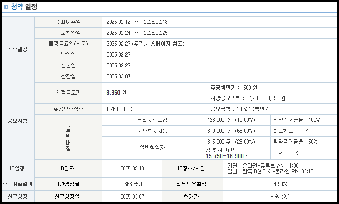Select the 청약 일정 section heading
The width and height of the screenshot is (339, 204).
tap(24, 7)
